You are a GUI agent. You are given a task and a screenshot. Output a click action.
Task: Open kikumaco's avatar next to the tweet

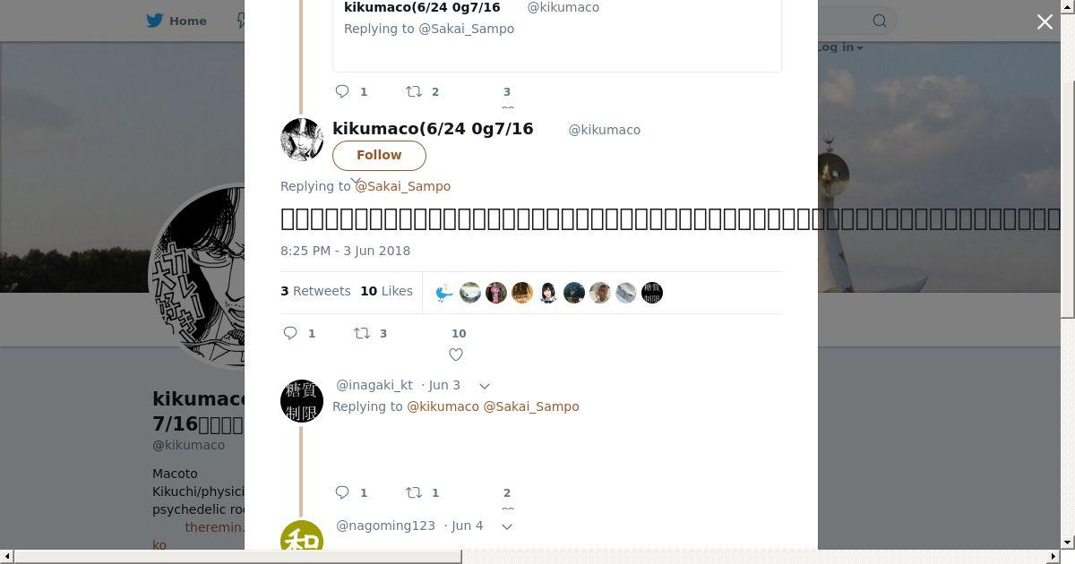[302, 140]
